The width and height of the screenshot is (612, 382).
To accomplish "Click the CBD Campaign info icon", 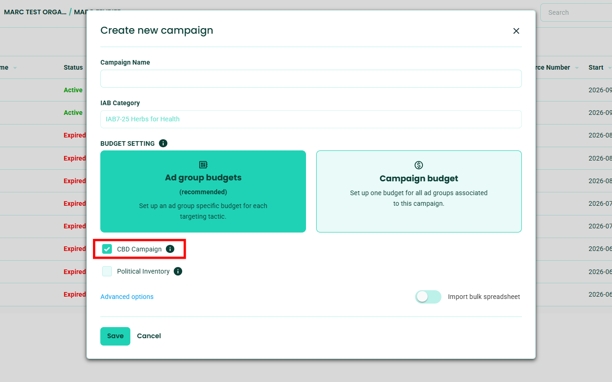I will (170, 249).
